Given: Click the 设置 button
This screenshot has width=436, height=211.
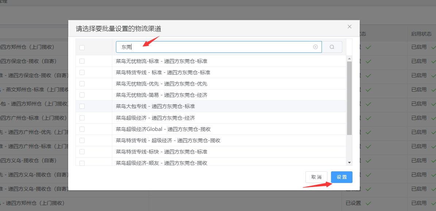Looking at the screenshot, I should 342,177.
